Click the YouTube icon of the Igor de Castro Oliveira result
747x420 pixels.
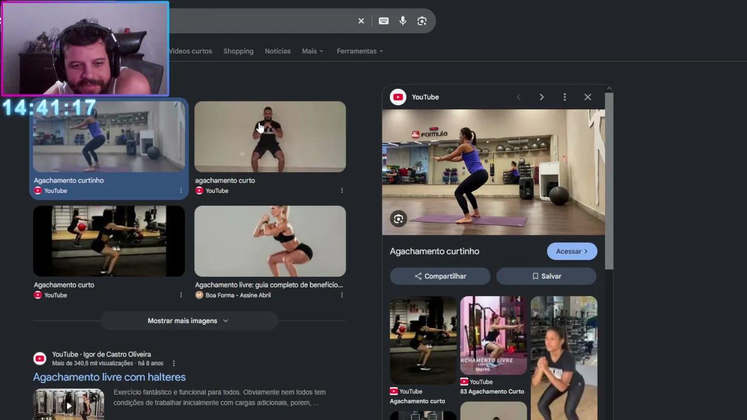pos(40,359)
